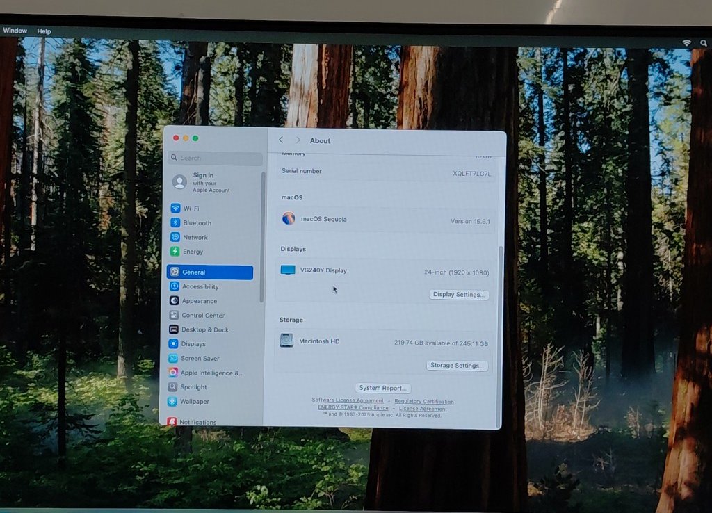This screenshot has height=513, width=712.
Task: Click the Serial number label
Action: click(302, 171)
